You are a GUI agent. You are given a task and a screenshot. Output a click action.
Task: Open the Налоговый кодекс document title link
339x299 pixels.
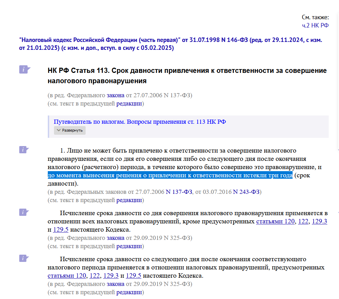click(171, 44)
